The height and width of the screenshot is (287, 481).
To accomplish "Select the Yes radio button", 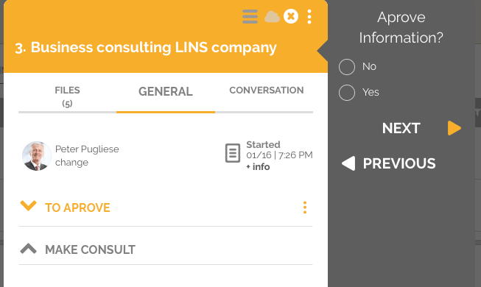I will click(x=347, y=93).
